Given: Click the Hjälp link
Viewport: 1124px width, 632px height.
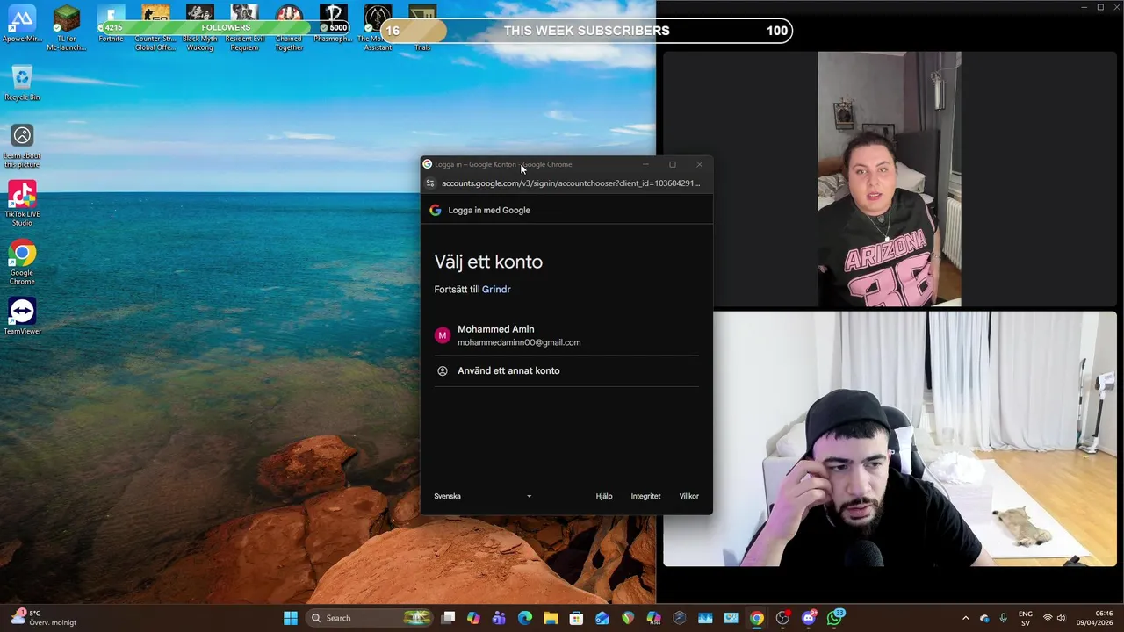Looking at the screenshot, I should pyautogui.click(x=604, y=496).
